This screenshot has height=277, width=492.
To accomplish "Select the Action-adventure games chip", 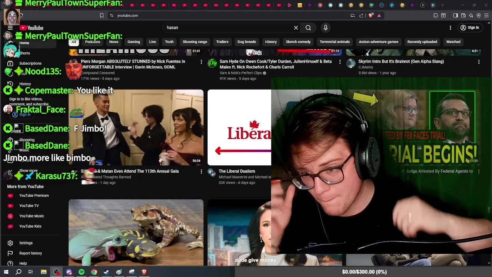I will click(379, 42).
